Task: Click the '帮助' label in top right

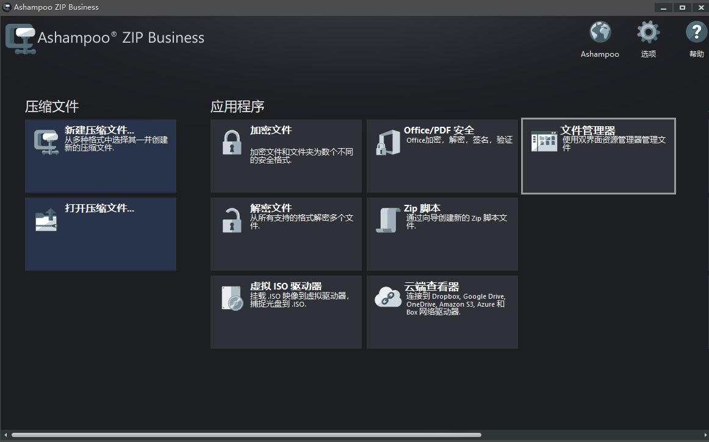Action: [x=696, y=54]
